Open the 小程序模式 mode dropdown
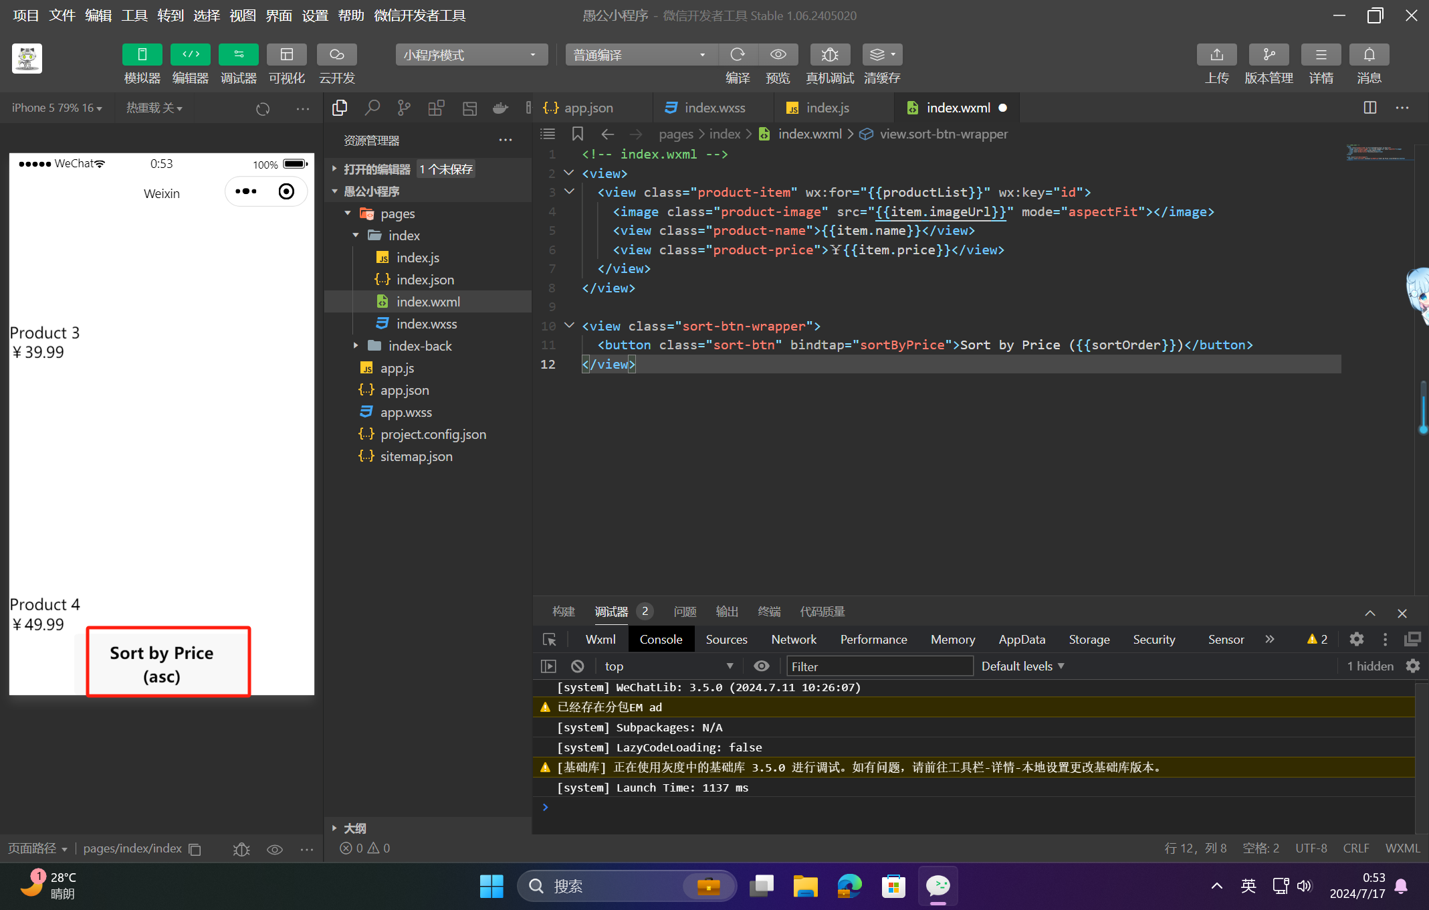The height and width of the screenshot is (910, 1429). click(x=471, y=55)
